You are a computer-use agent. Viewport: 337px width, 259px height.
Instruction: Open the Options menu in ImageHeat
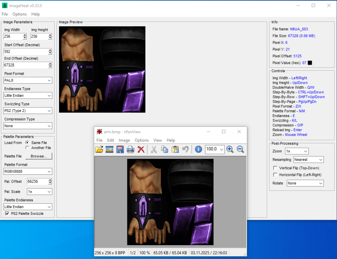tap(19, 14)
